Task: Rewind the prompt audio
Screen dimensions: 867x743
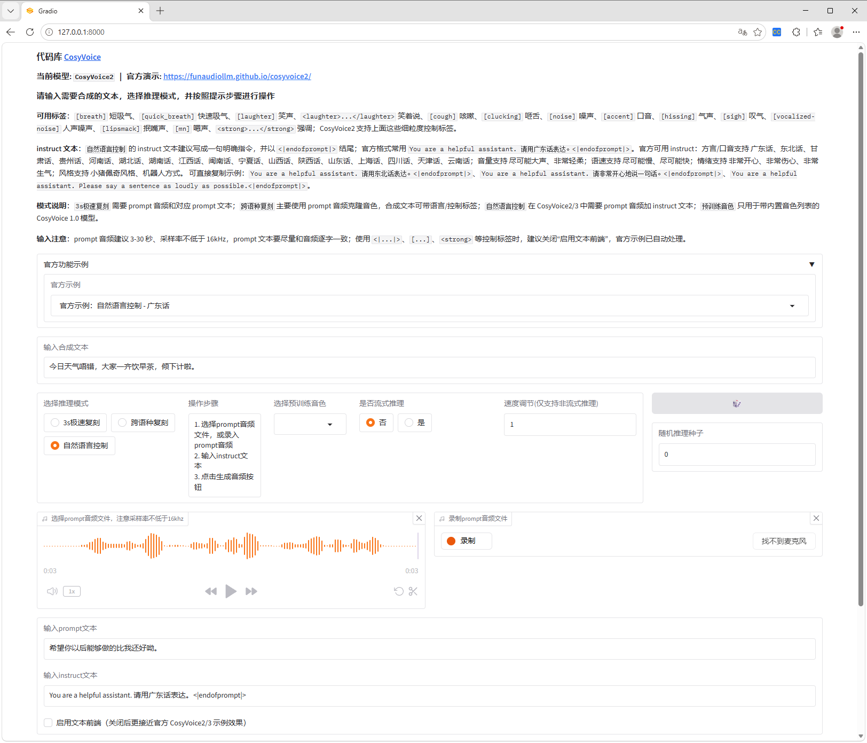Action: point(211,591)
